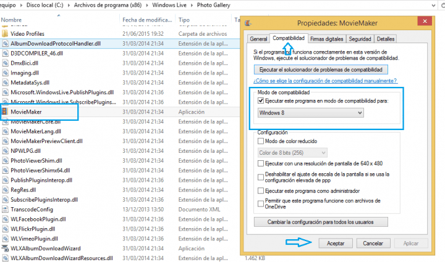Click the SubscribePluginsInterop.dll file icon
Image resolution: width=445 pixels, height=262 pixels.
click(x=5, y=200)
